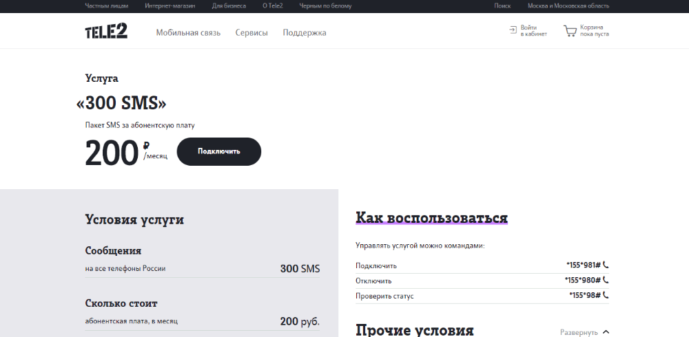Click the Развернуть link text
Screen dimensions: 689x337
[579, 333]
